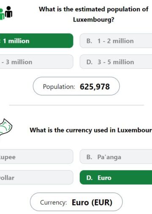Click the 'Euro (EUR)' result text
152x214 pixels.
click(92, 203)
